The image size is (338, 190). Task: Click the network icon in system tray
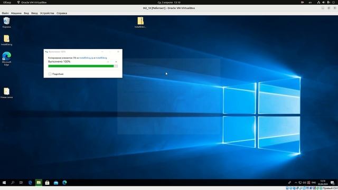click(300, 183)
